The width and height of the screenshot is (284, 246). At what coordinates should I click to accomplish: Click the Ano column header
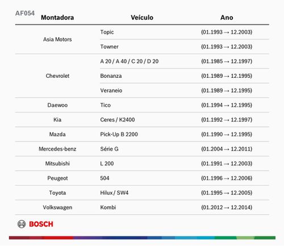coord(227,18)
